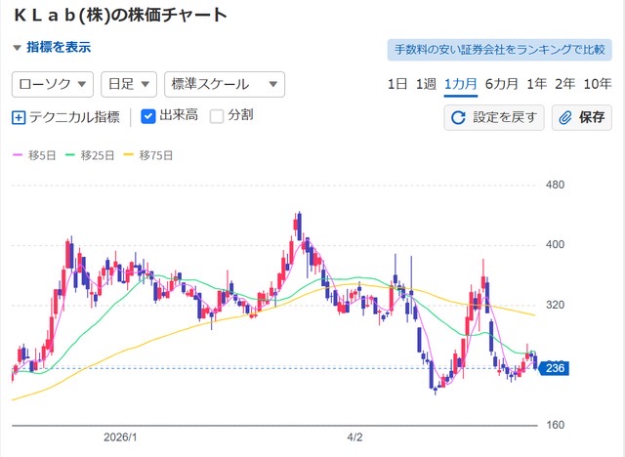Uncheck the 出来高 checkbox
The image size is (625, 457).
click(147, 116)
